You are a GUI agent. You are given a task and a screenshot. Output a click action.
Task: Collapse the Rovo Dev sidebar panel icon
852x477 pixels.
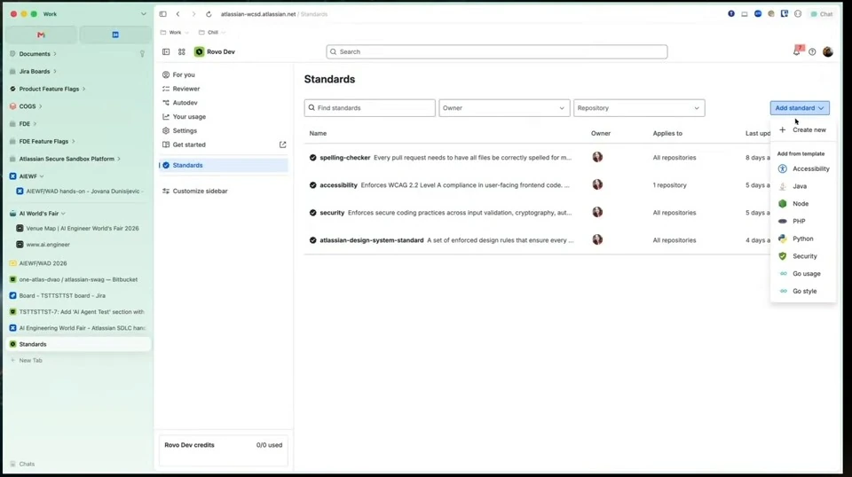point(166,51)
